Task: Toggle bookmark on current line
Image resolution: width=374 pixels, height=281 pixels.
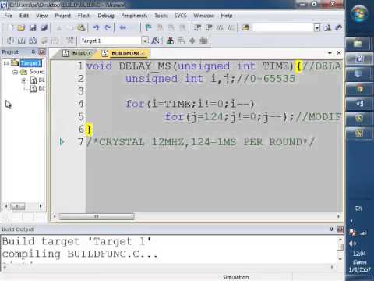Action: click(148, 27)
